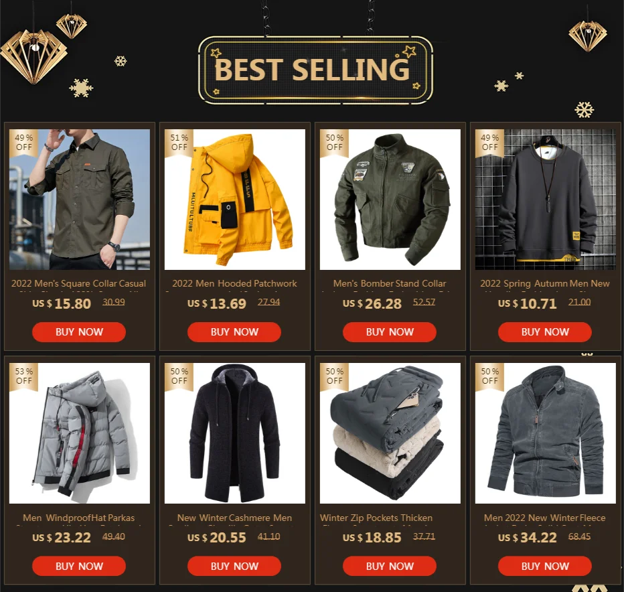Open the yellow hooded patchwork jacket image
Image resolution: width=624 pixels, height=592 pixels.
tap(235, 200)
